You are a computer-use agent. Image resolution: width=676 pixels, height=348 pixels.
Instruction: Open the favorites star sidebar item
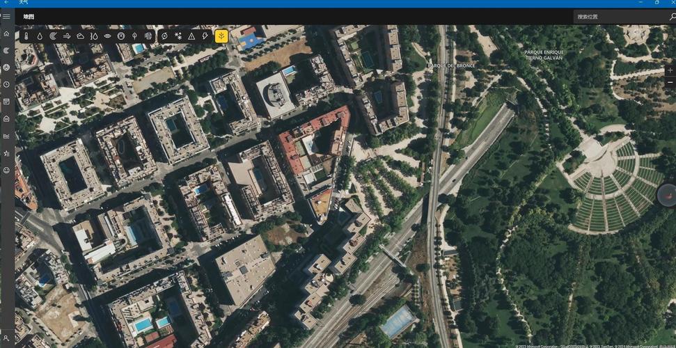6,153
